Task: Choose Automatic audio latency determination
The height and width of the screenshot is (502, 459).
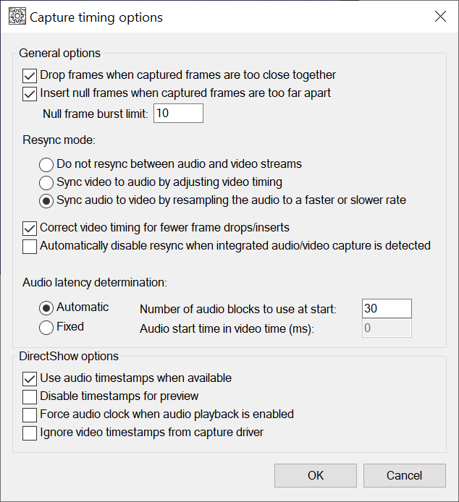Action: pyautogui.click(x=46, y=307)
